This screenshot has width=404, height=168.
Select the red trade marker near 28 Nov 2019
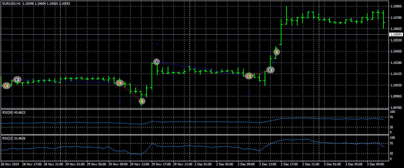pos(6,86)
